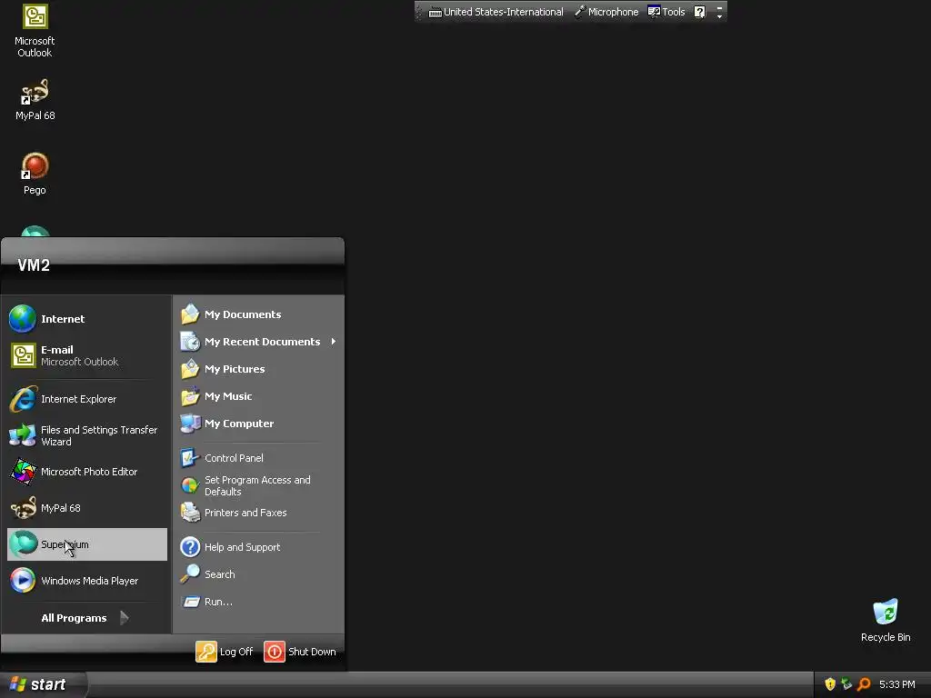Open Search from the Start menu
The image size is (931, 698).
[259, 574]
